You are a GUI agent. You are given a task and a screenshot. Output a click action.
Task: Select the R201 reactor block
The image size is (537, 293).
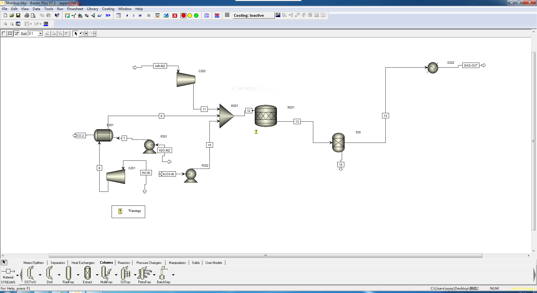pyautogui.click(x=266, y=116)
